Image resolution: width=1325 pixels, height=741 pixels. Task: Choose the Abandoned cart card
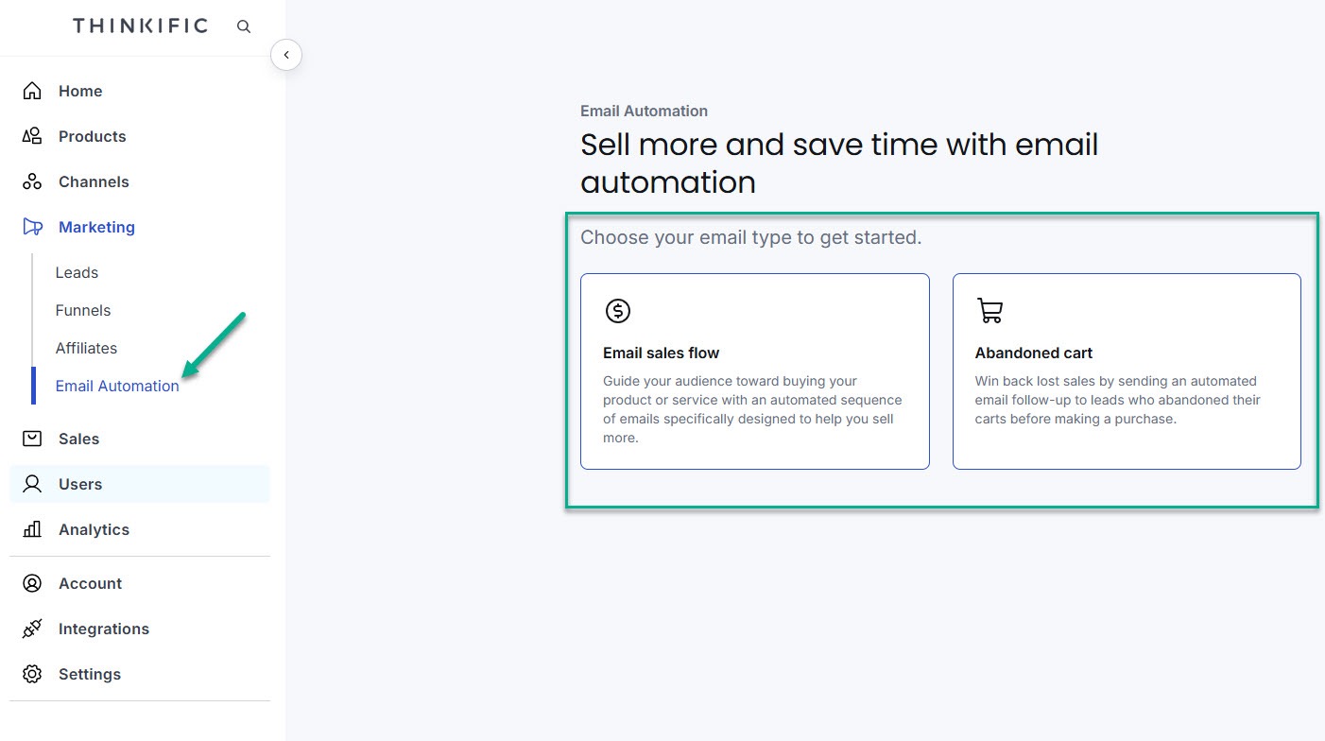tap(1127, 371)
